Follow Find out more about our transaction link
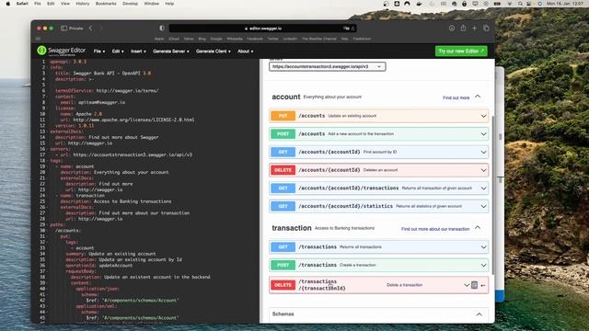 coord(435,229)
